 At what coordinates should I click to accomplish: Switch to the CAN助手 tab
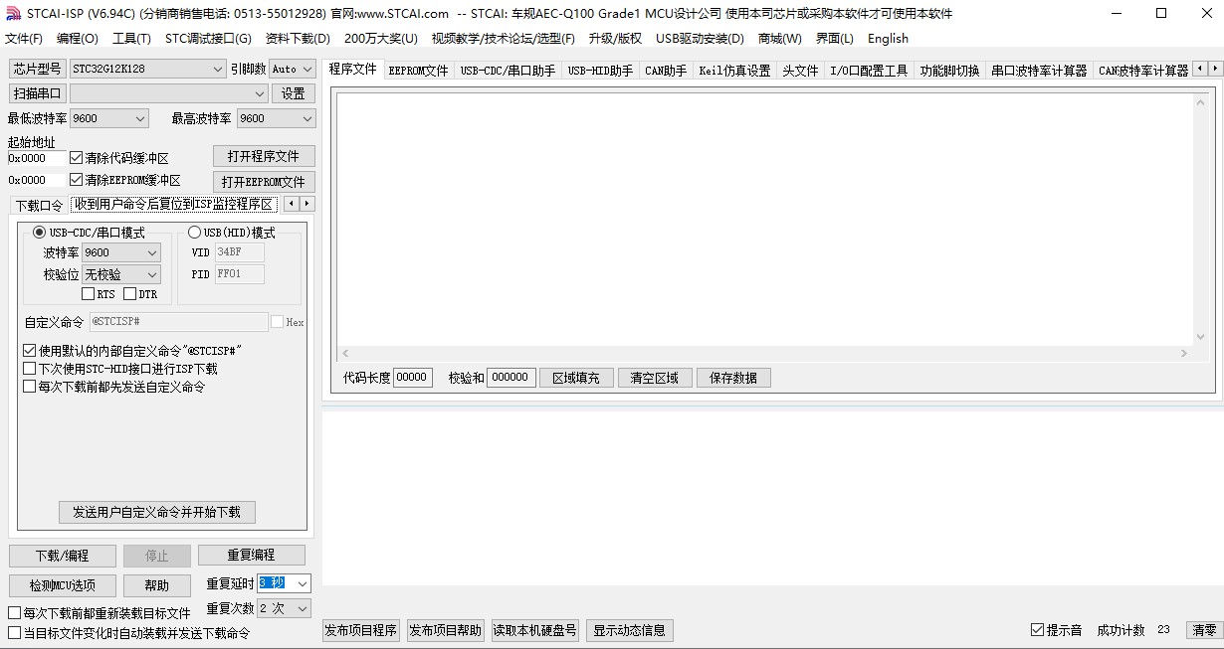point(666,71)
